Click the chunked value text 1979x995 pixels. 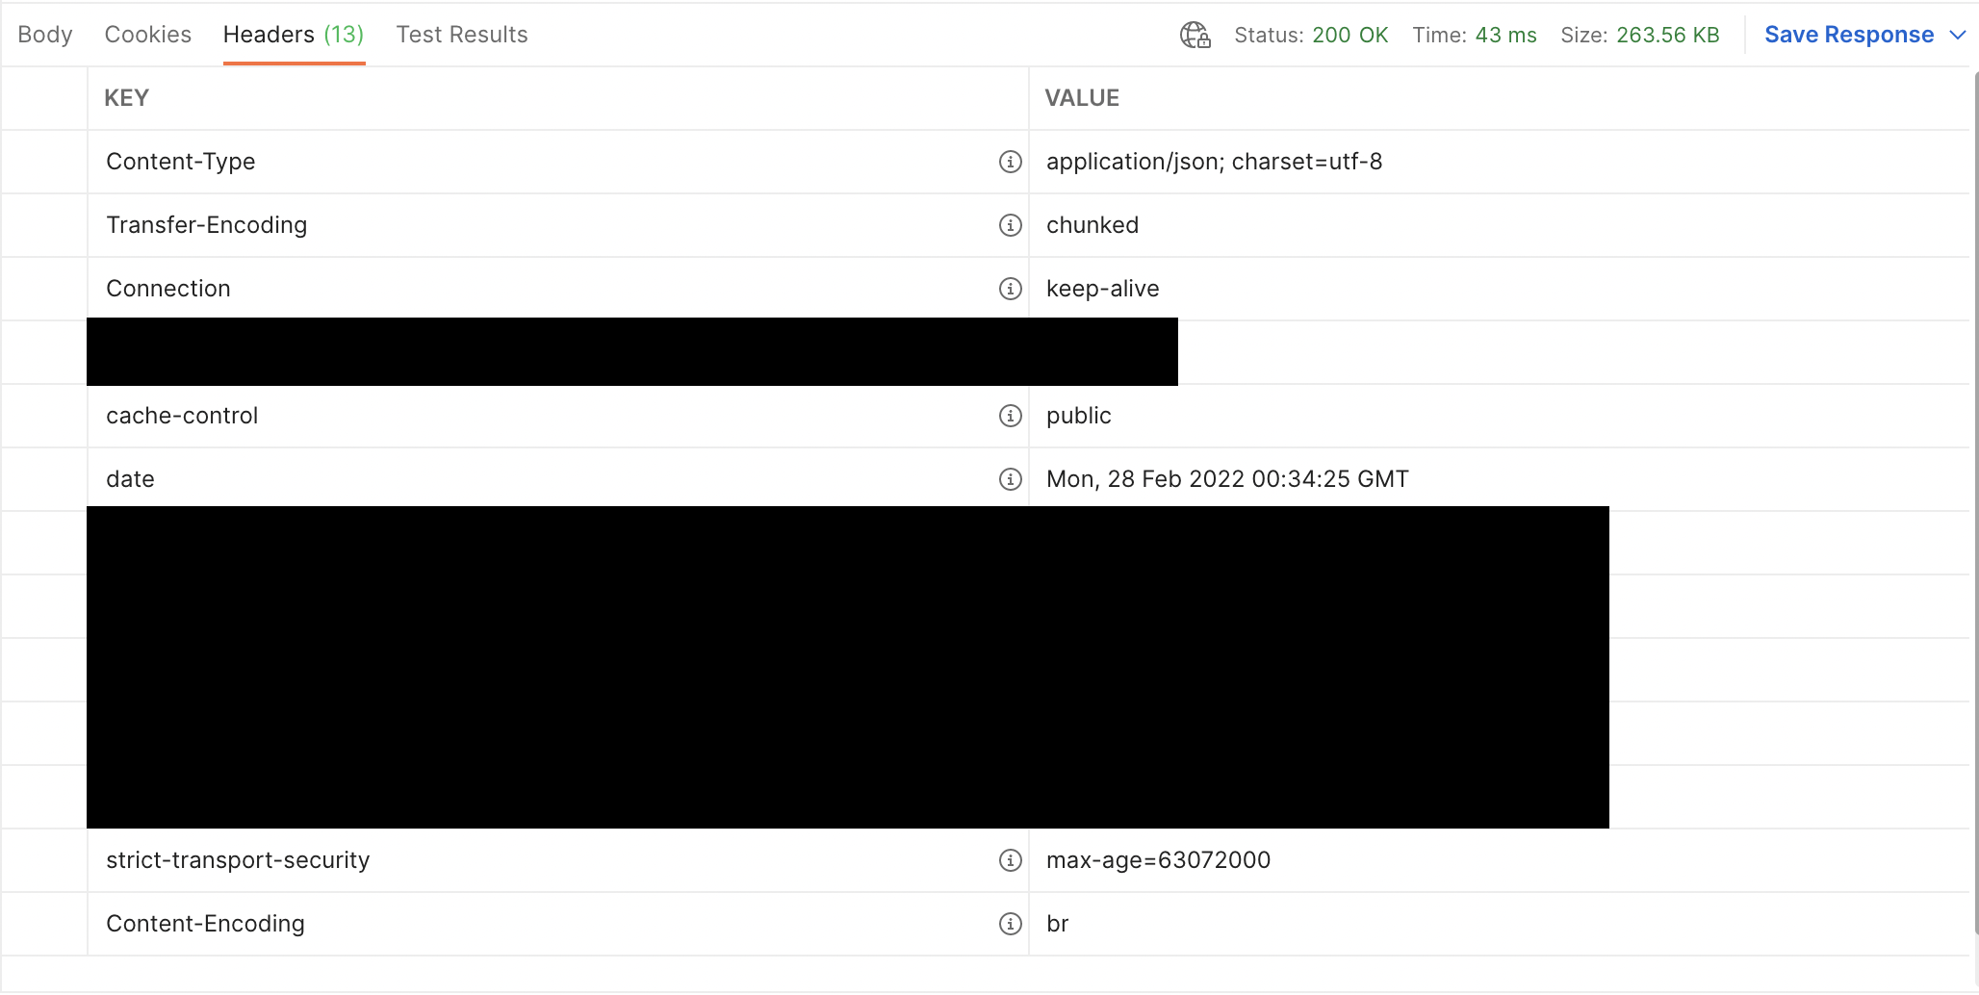[x=1092, y=225]
